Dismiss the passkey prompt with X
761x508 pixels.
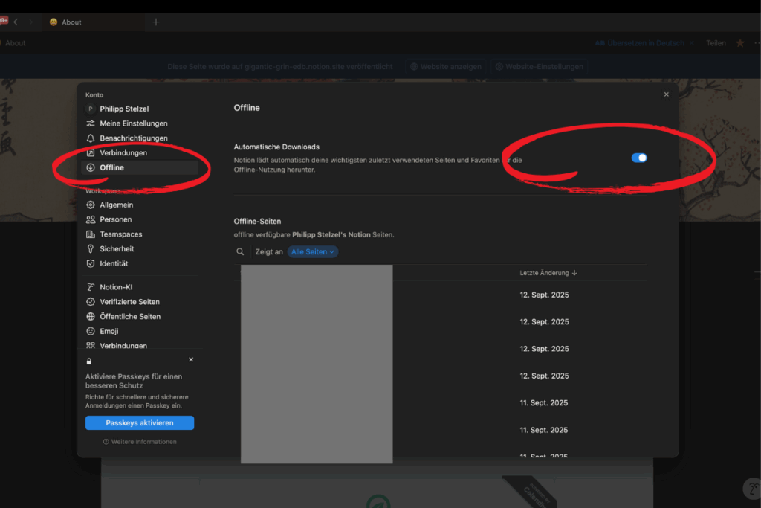tap(191, 359)
